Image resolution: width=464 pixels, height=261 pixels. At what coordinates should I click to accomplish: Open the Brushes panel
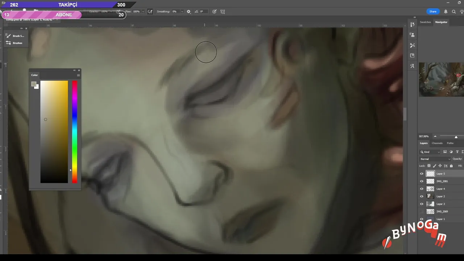point(14,43)
